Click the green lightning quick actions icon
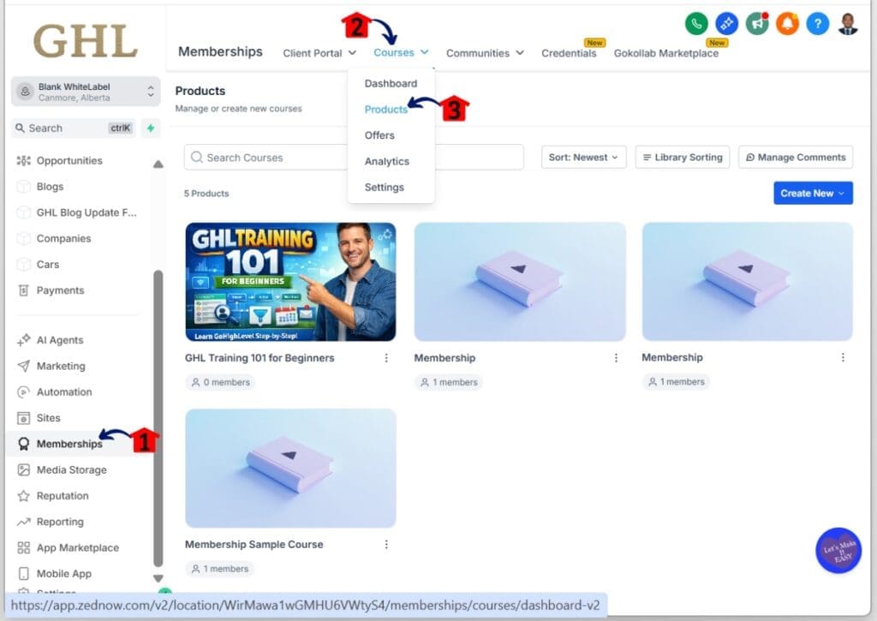The width and height of the screenshot is (877, 621). coord(151,128)
